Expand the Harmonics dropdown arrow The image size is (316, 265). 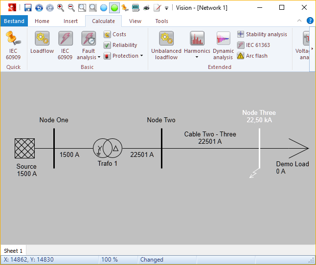click(197, 57)
